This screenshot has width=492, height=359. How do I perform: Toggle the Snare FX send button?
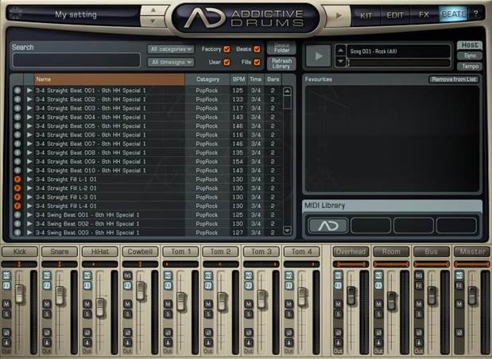pos(47,286)
